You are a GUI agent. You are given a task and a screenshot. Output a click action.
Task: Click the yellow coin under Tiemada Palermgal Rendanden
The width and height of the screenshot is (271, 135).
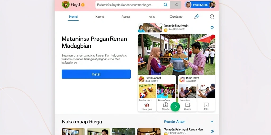click(166, 133)
